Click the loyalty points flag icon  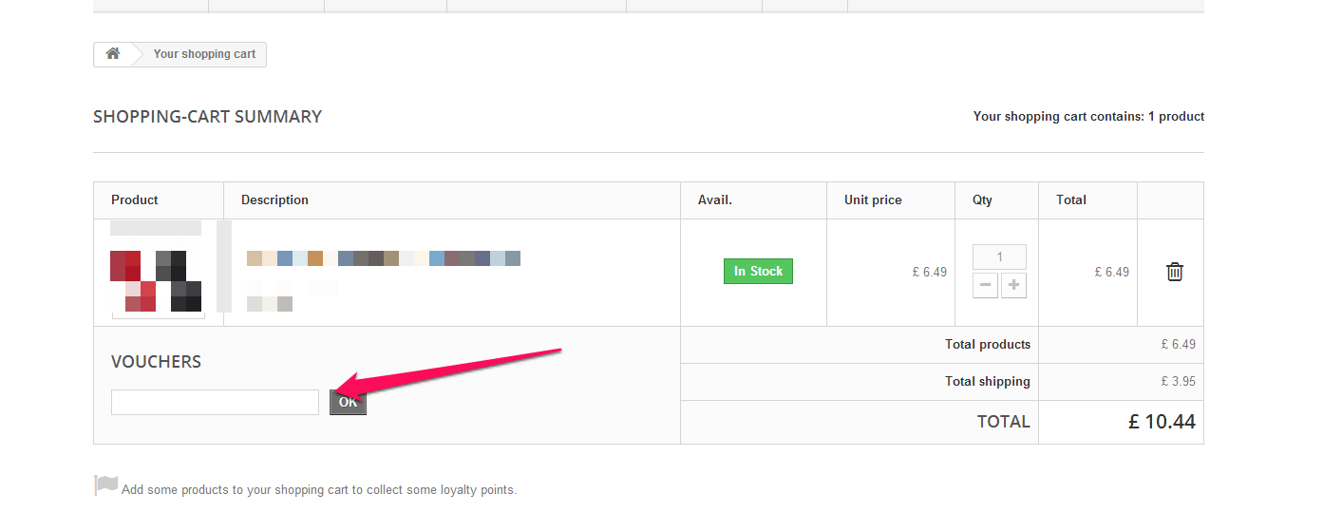pos(105,486)
